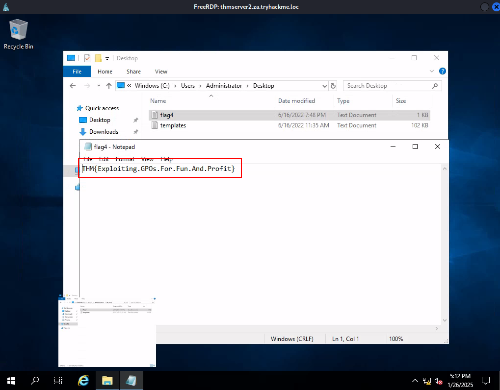Viewport: 500px width, 390px height.
Task: Maximize the flag4 Notepad window
Action: [x=415, y=146]
